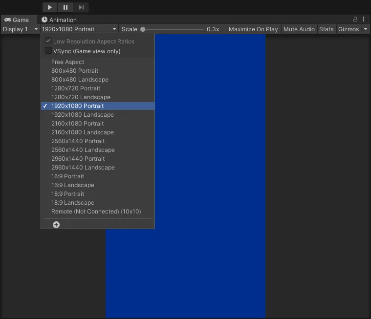Click the Scale slider handle
The height and width of the screenshot is (319, 371).
tap(143, 29)
